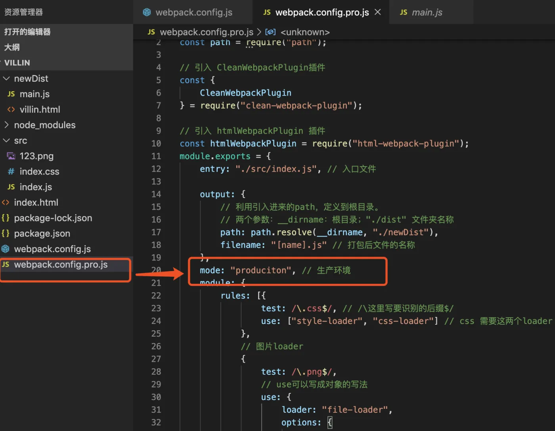
Task: Click JS icon on webpack.config.pro.js tab
Action: [x=267, y=12]
